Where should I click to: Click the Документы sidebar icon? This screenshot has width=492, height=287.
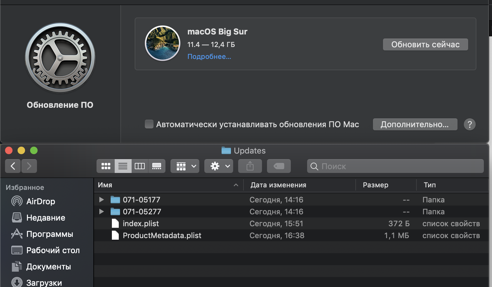click(x=17, y=266)
